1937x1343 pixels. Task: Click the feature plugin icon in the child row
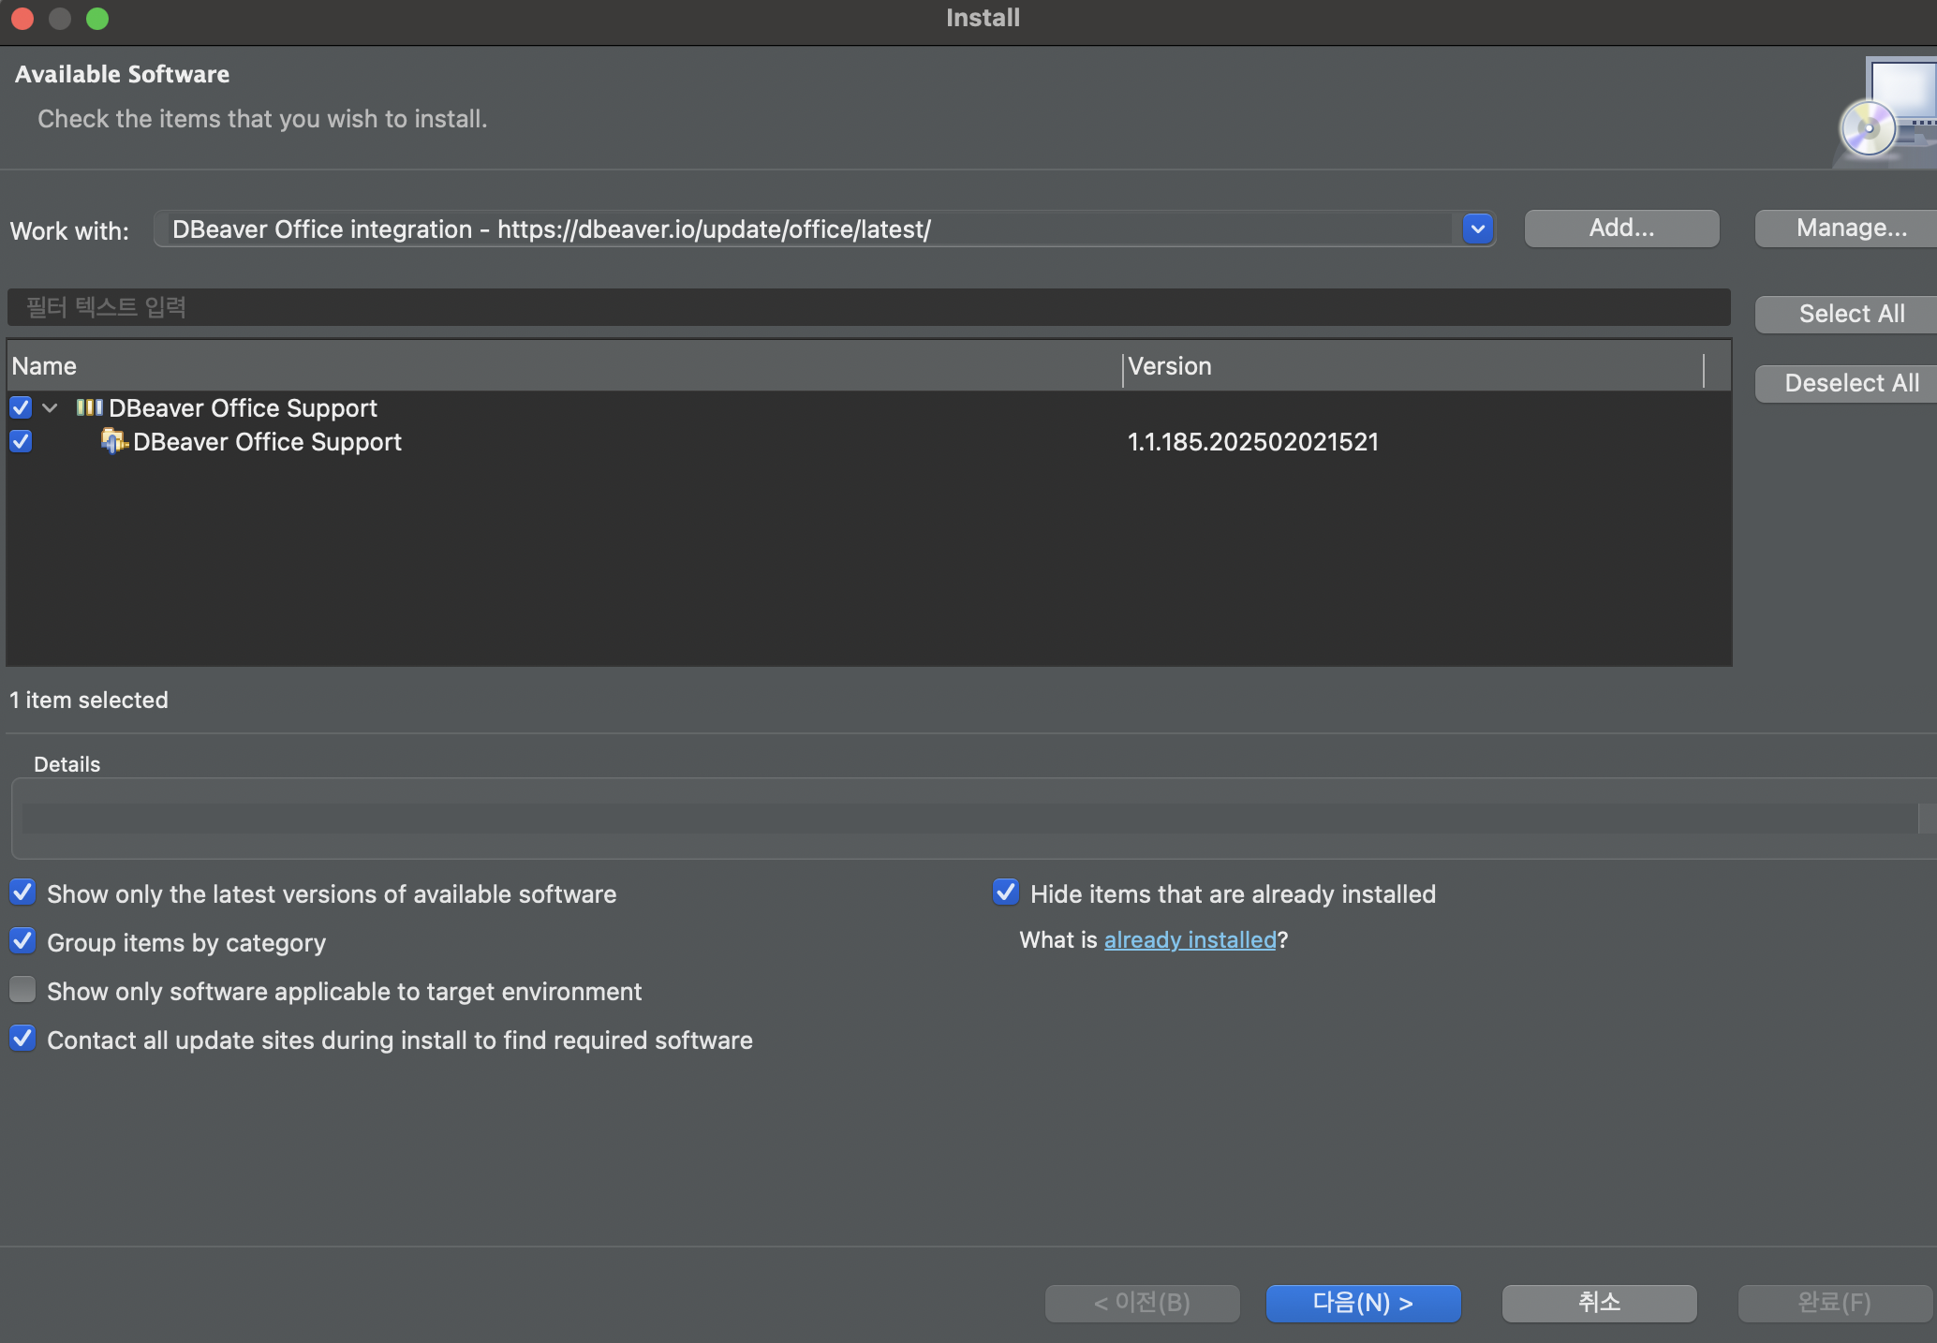tap(113, 441)
